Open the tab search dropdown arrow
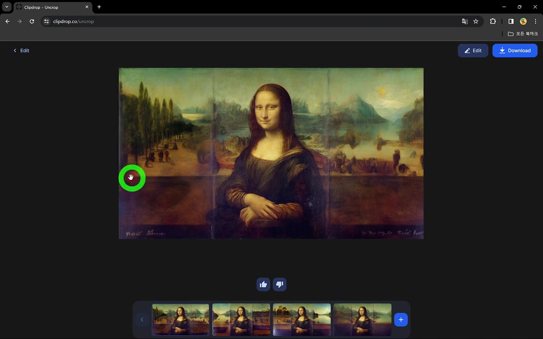This screenshot has width=543, height=339. pos(7,7)
